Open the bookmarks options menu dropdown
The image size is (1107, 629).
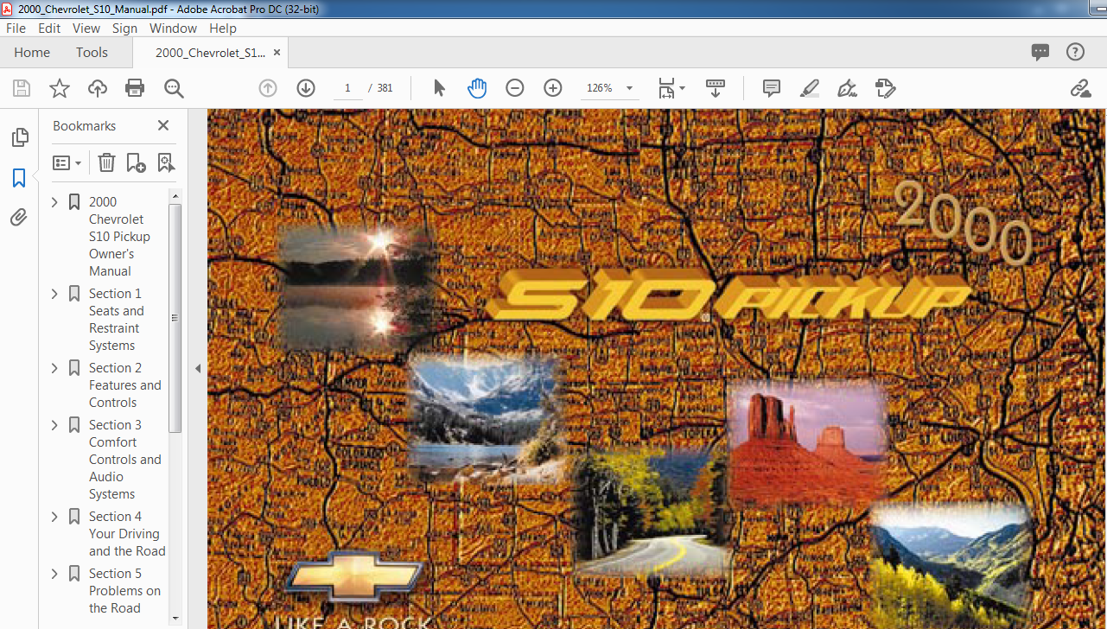point(67,162)
